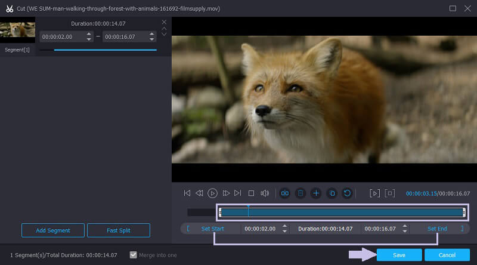This screenshot has width=477, height=265.
Task: Step back one frame
Action: tap(199, 193)
